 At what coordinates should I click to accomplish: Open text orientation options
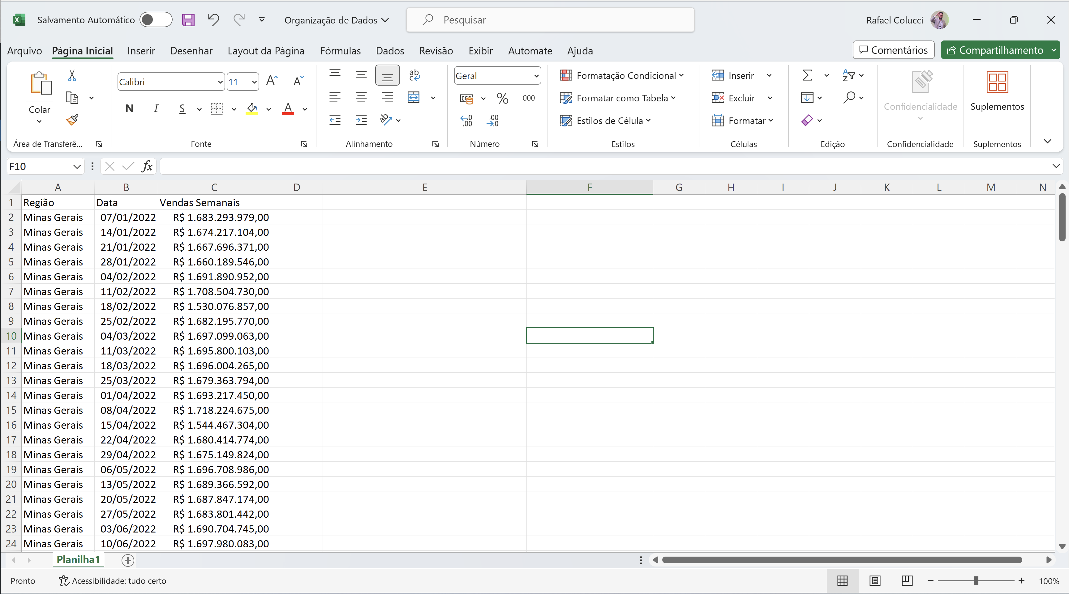pos(386,120)
